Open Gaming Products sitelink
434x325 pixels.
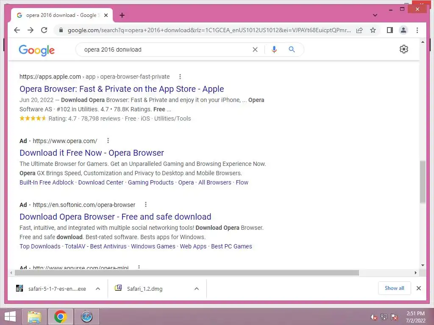pyautogui.click(x=150, y=182)
